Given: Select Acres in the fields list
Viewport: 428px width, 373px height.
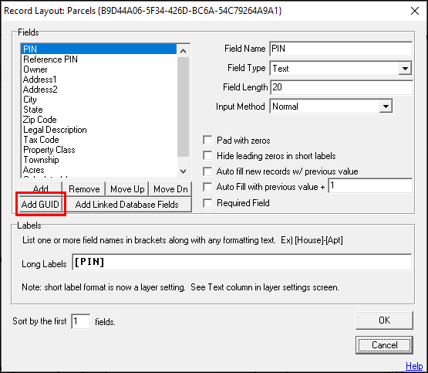Looking at the screenshot, I should click(99, 170).
